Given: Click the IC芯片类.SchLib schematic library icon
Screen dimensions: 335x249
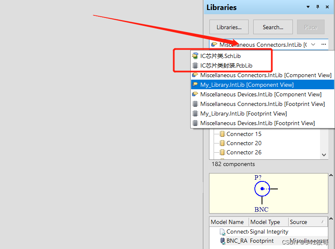Looking at the screenshot, I should (195, 56).
